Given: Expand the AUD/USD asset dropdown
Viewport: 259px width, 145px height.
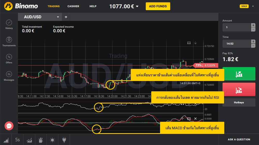Looking at the screenshot, I should point(58,17).
